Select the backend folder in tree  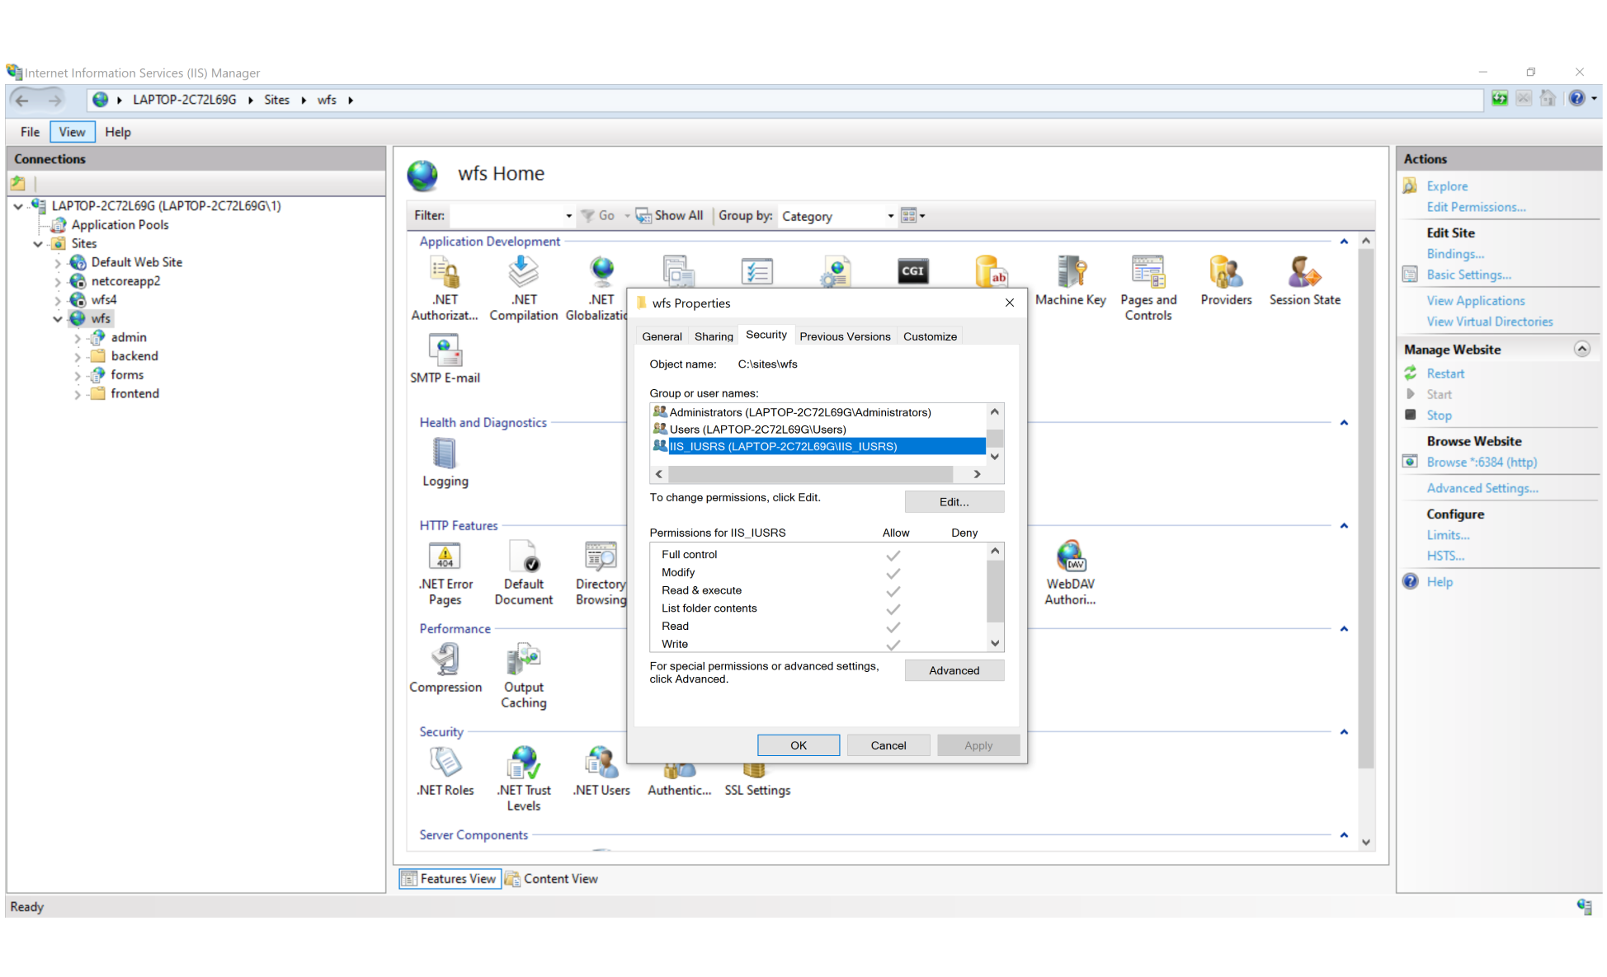click(x=134, y=356)
